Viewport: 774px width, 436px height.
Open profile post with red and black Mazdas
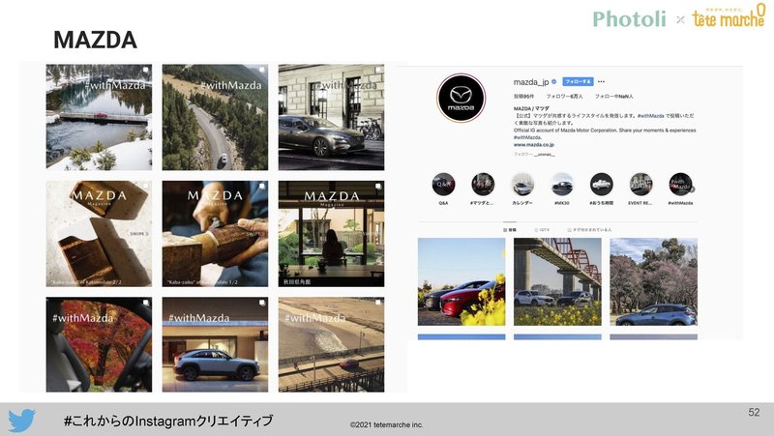pos(461,281)
